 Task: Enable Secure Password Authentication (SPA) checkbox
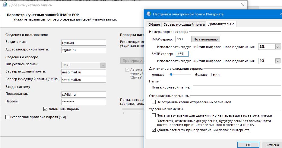point(8,117)
